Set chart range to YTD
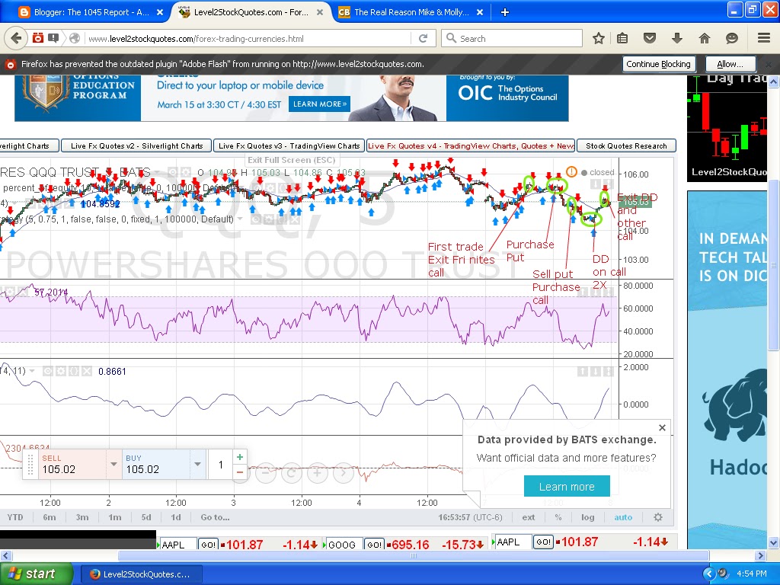 click(15, 517)
